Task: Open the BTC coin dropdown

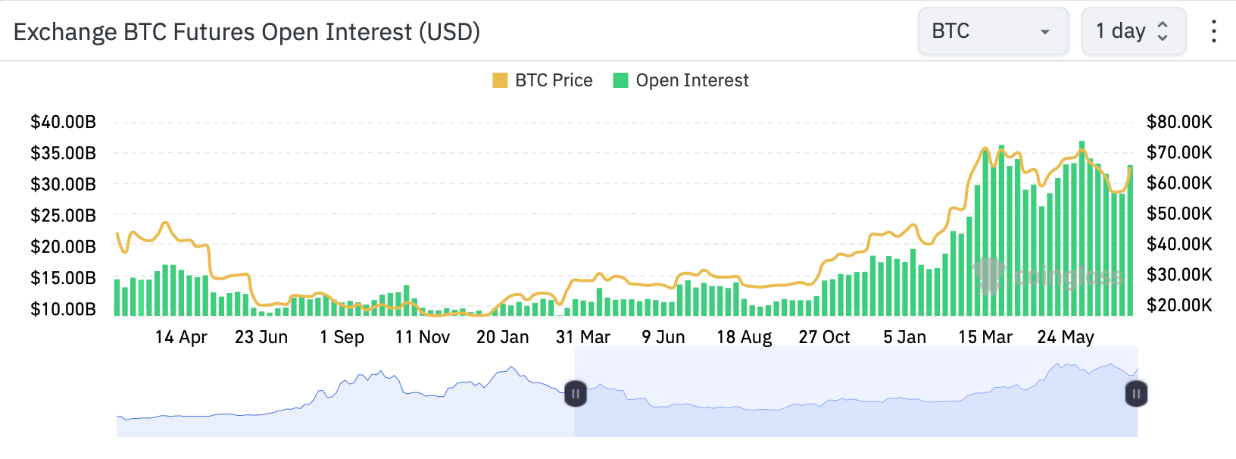Action: (x=992, y=31)
